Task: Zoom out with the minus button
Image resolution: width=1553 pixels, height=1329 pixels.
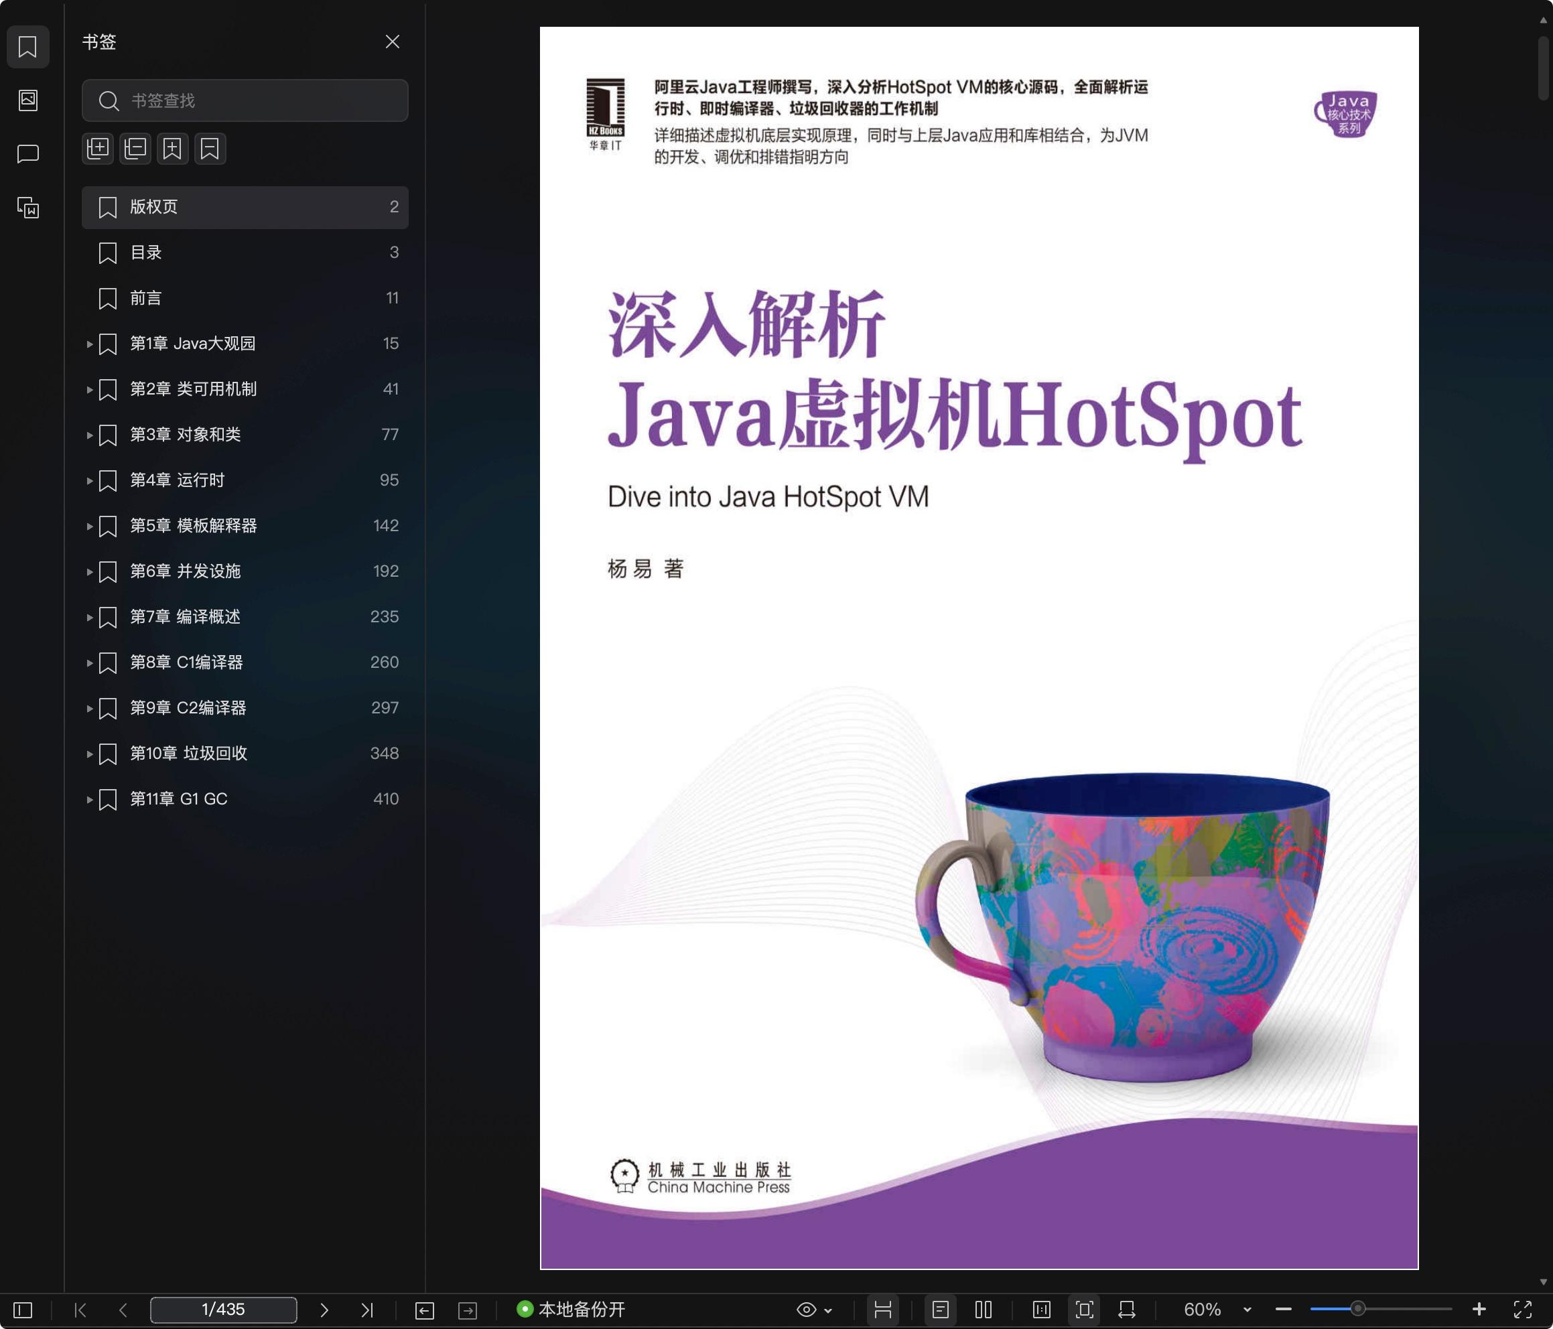Action: click(x=1283, y=1310)
